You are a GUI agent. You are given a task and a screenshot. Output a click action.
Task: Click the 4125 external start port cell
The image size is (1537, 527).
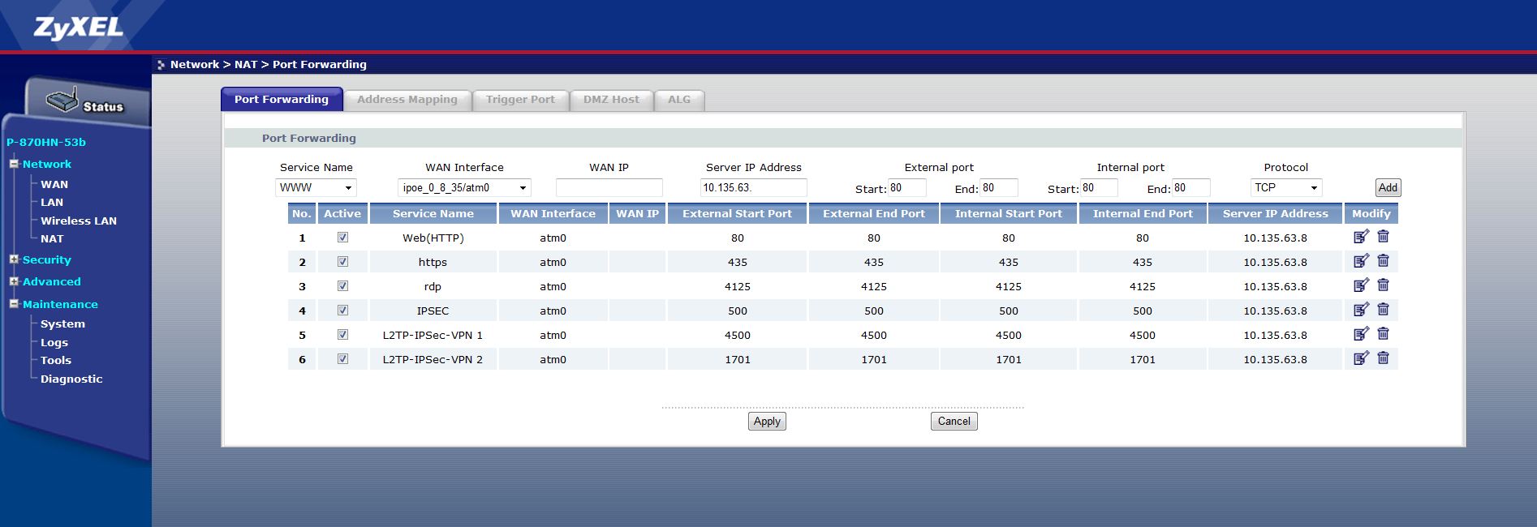coord(737,286)
